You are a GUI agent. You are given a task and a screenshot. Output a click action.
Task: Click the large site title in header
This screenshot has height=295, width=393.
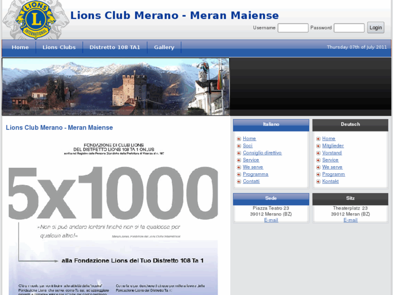click(x=175, y=15)
